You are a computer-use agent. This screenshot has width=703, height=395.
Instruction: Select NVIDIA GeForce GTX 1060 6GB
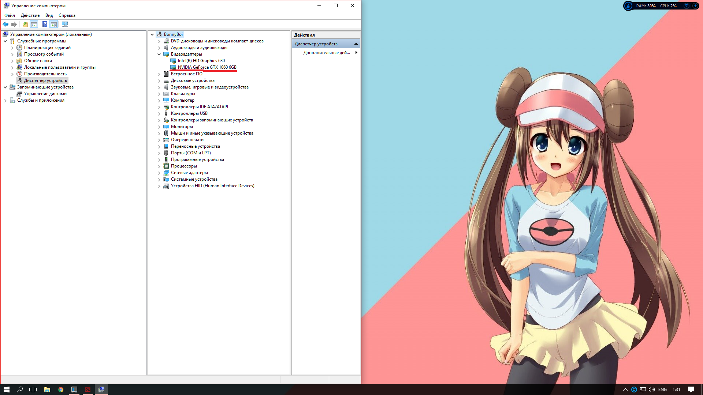(207, 67)
